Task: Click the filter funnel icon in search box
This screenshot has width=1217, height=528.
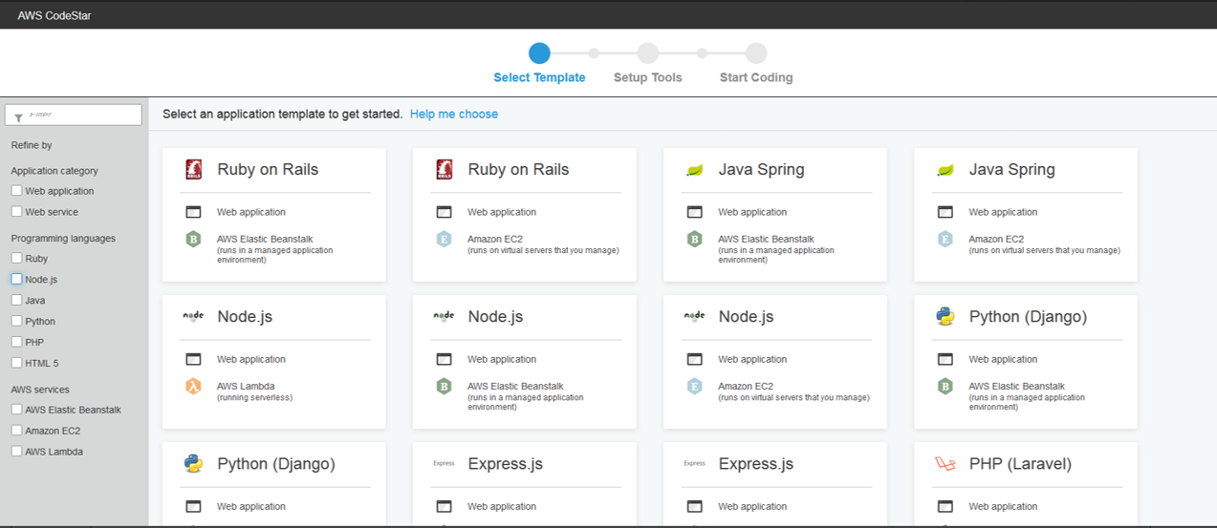Action: click(18, 117)
